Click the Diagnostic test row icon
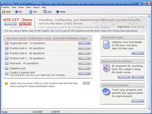This screenshot has width=152, height=114. point(7,43)
